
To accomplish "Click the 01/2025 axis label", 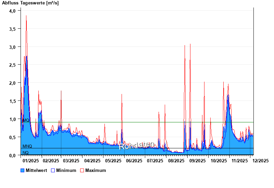I will [x=31, y=161].
